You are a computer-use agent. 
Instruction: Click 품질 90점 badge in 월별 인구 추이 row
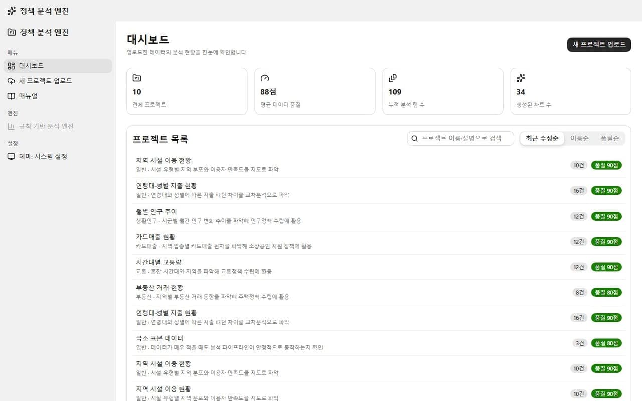tap(606, 216)
